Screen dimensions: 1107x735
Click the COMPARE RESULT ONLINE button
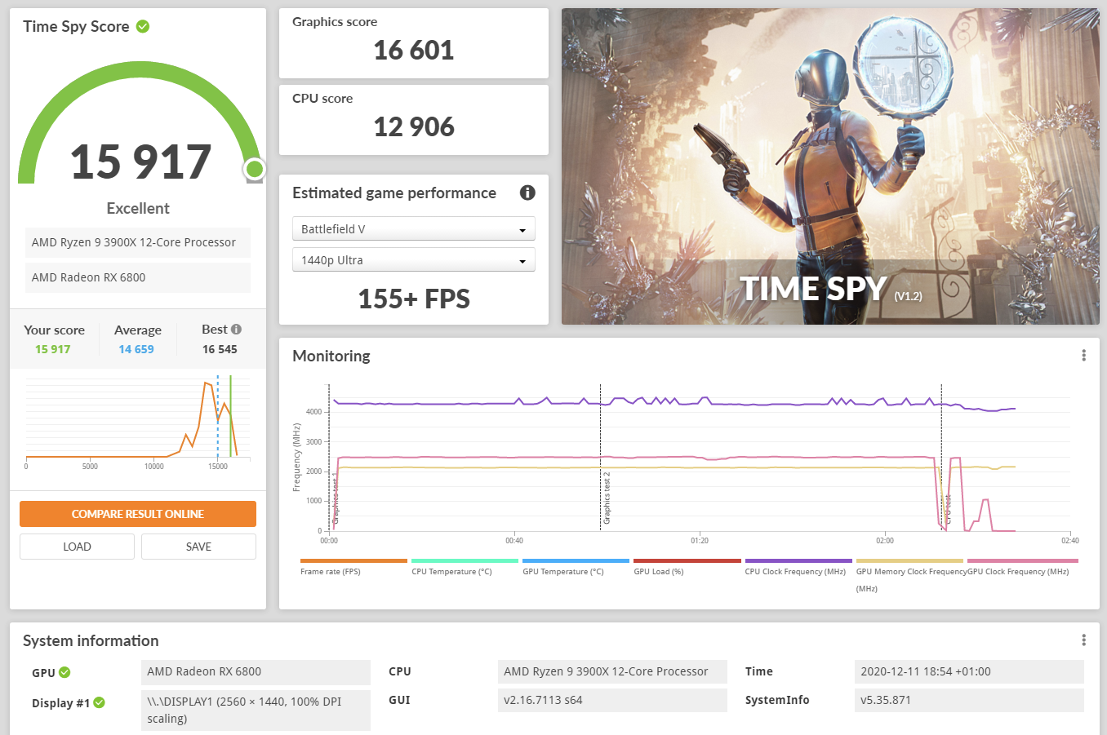click(138, 514)
